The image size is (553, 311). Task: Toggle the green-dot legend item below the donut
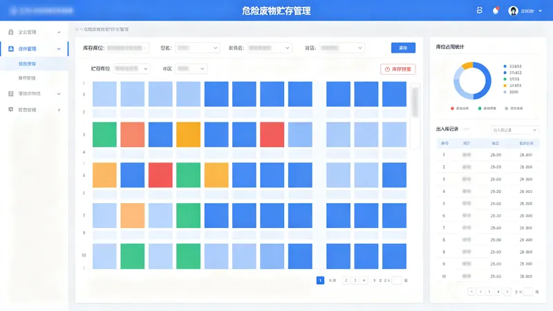pyautogui.click(x=487, y=109)
